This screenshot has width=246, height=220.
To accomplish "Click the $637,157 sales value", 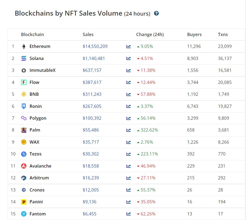I will pyautogui.click(x=92, y=70).
